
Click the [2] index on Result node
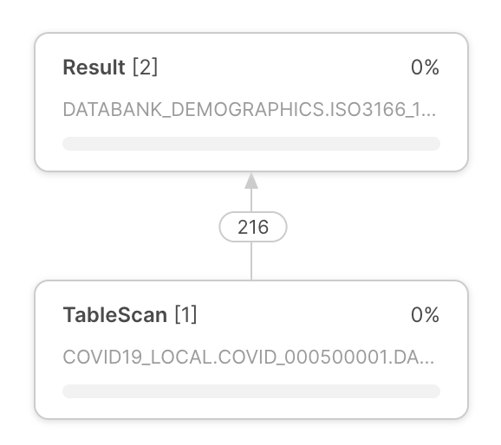(146, 68)
